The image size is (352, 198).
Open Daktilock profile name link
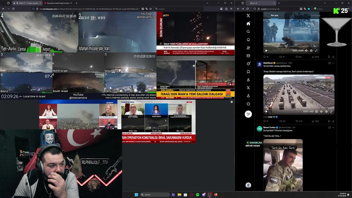(268, 63)
